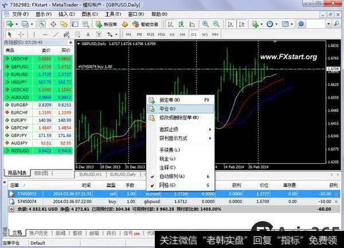
Task: Switch to line chart icon
Action: coord(192,24)
